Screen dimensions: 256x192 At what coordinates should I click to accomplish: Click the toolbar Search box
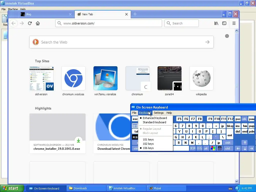[181, 23]
